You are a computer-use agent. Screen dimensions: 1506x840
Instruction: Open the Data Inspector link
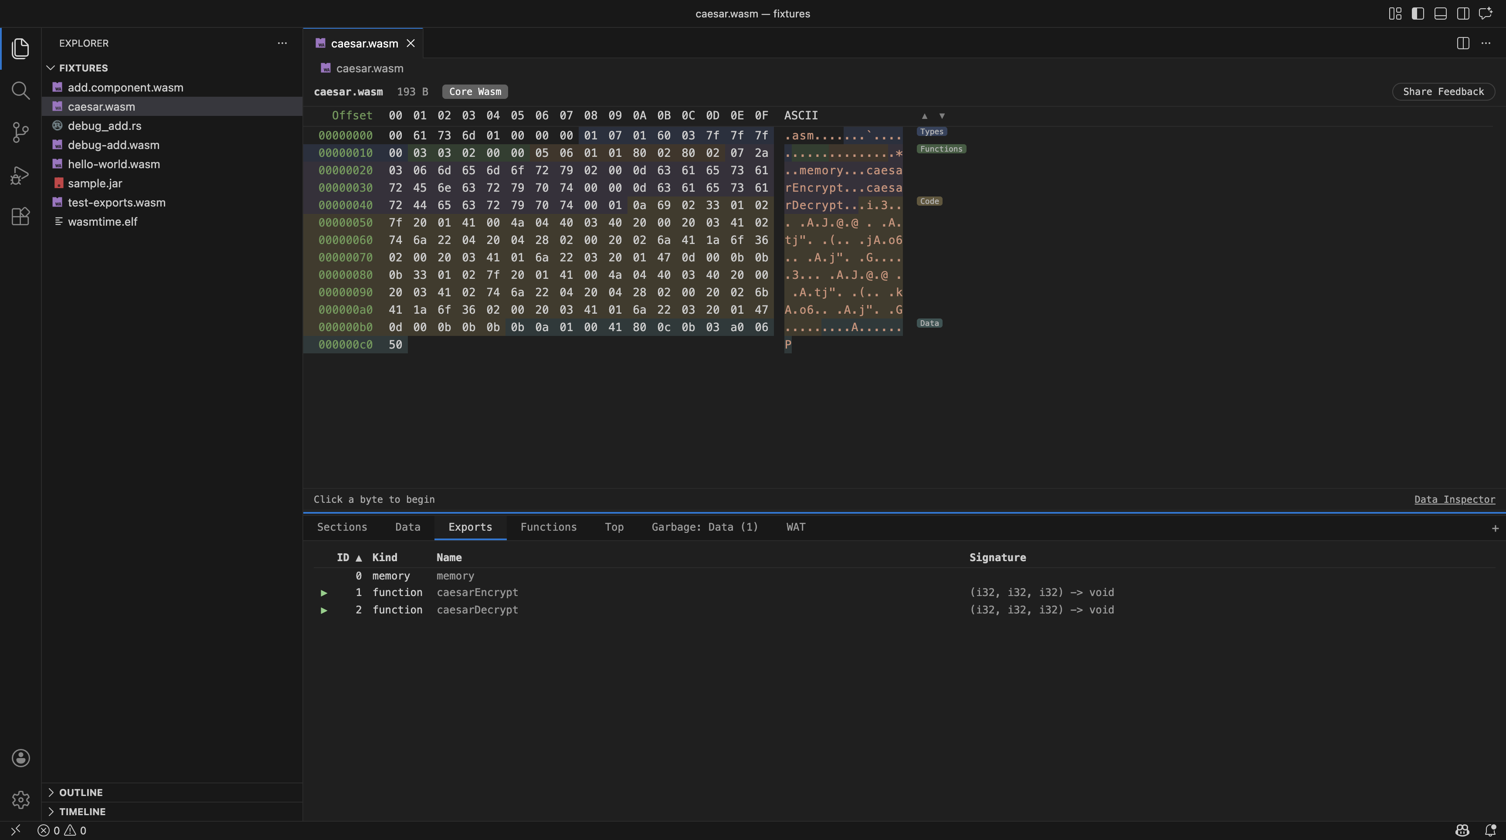[x=1454, y=500]
